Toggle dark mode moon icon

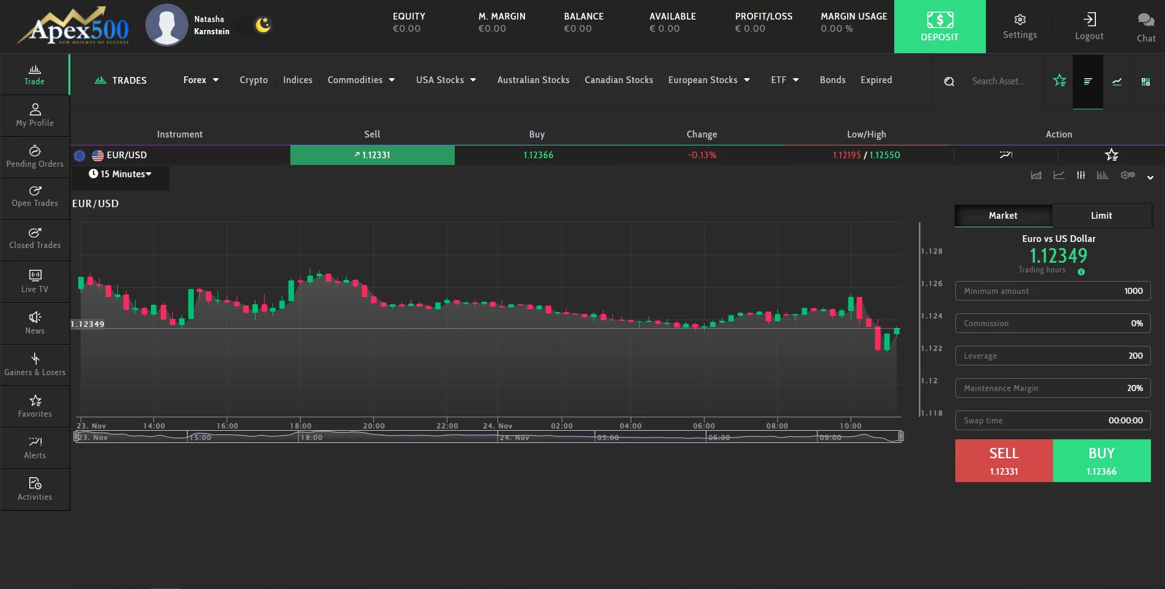click(263, 25)
